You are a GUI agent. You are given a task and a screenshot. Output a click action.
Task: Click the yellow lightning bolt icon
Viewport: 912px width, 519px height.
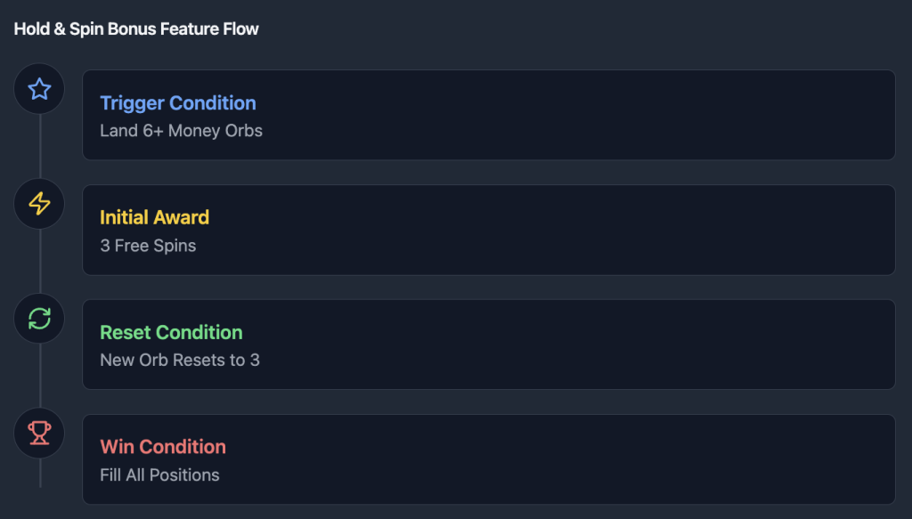(x=39, y=203)
